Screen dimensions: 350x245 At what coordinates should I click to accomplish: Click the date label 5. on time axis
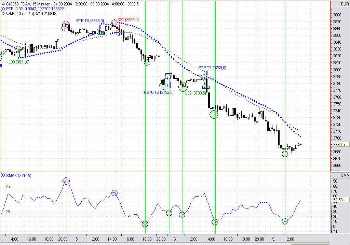pos(77,239)
